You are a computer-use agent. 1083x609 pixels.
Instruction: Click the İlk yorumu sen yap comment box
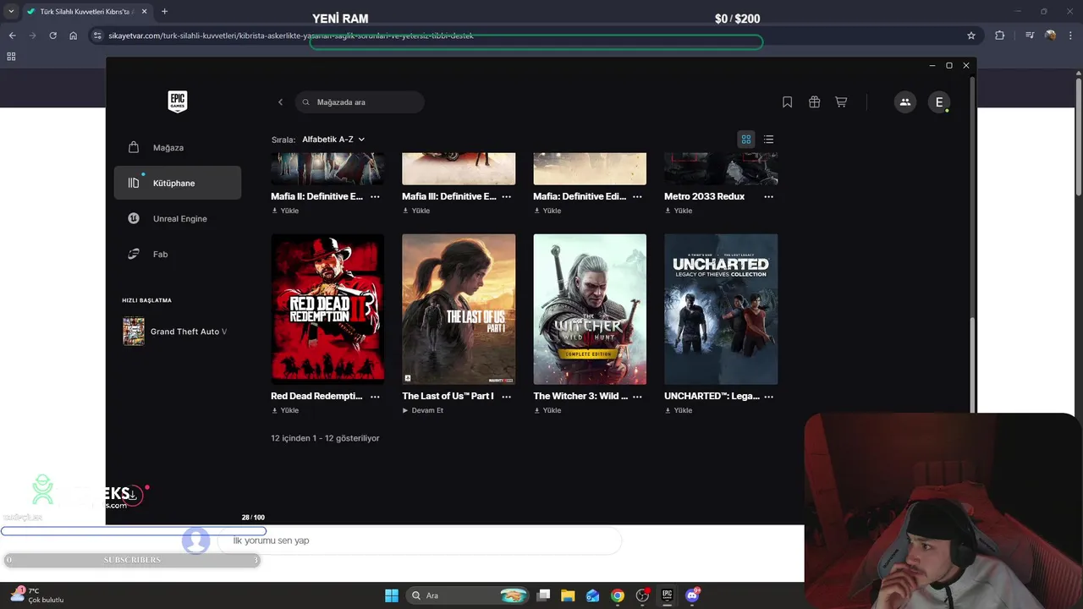(420, 540)
